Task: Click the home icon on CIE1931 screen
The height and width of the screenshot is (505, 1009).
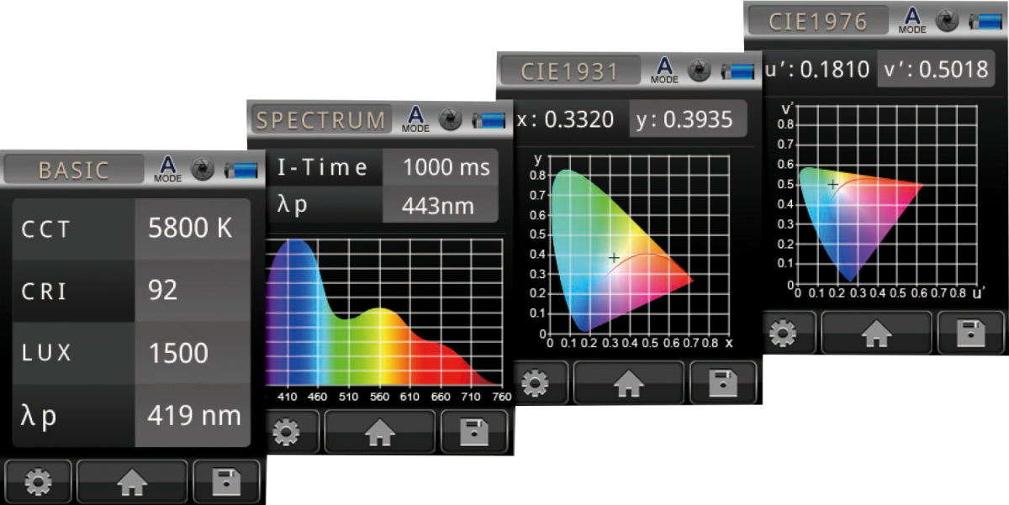Action: pos(628,383)
